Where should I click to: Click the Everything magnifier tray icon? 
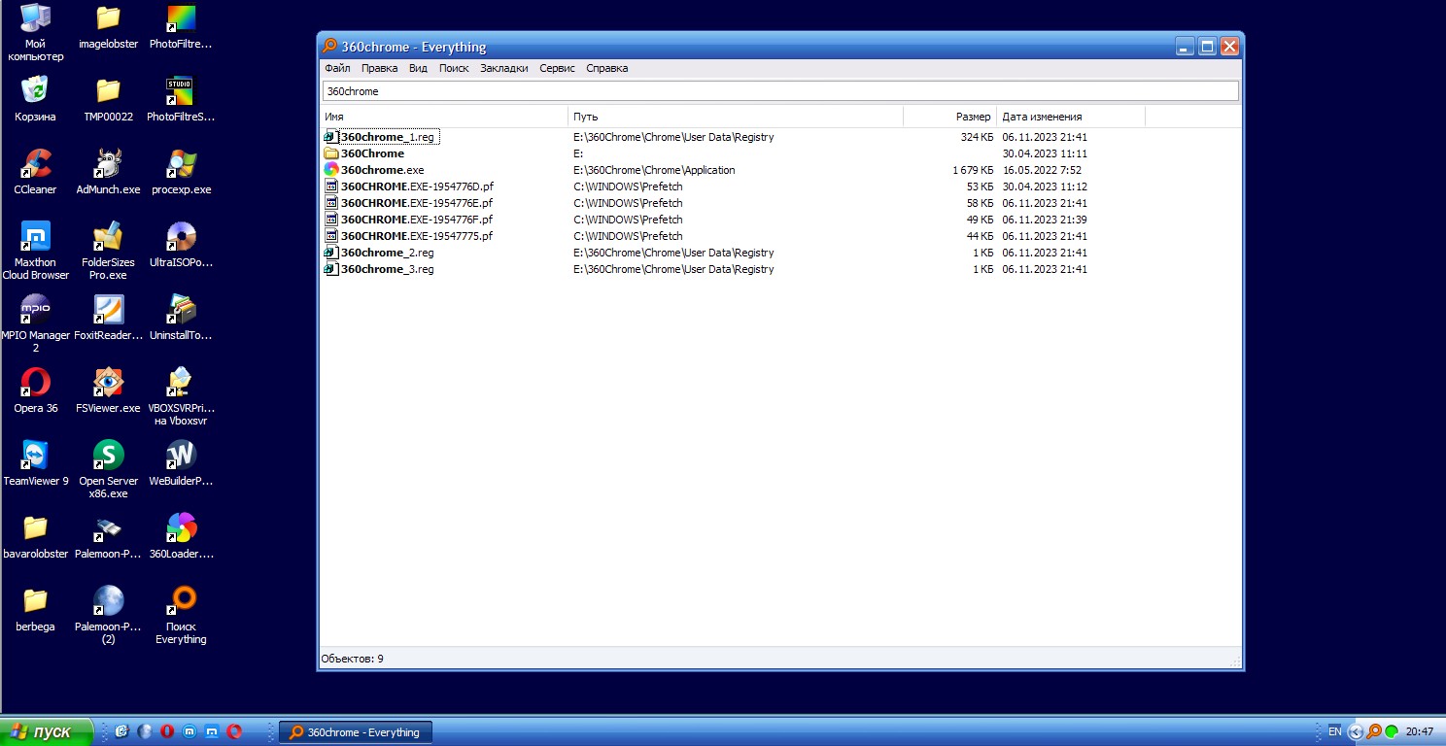point(1374,731)
